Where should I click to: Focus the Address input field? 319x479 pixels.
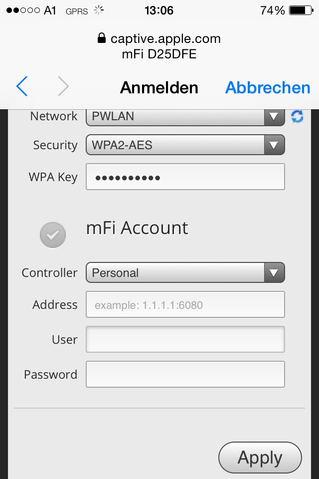(x=185, y=304)
